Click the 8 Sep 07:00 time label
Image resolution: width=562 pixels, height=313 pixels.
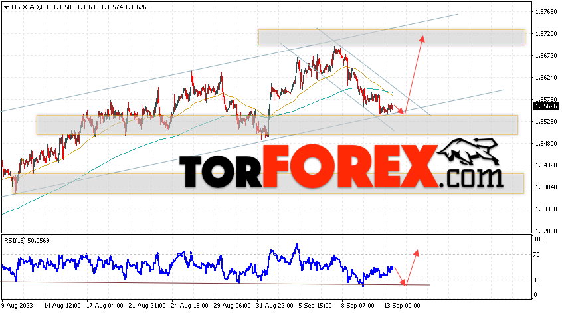coord(357,306)
